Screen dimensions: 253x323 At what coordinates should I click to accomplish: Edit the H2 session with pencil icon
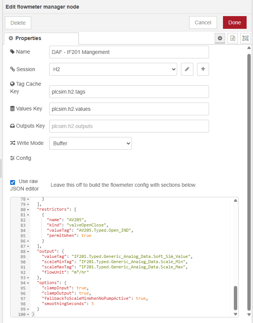[x=187, y=69]
